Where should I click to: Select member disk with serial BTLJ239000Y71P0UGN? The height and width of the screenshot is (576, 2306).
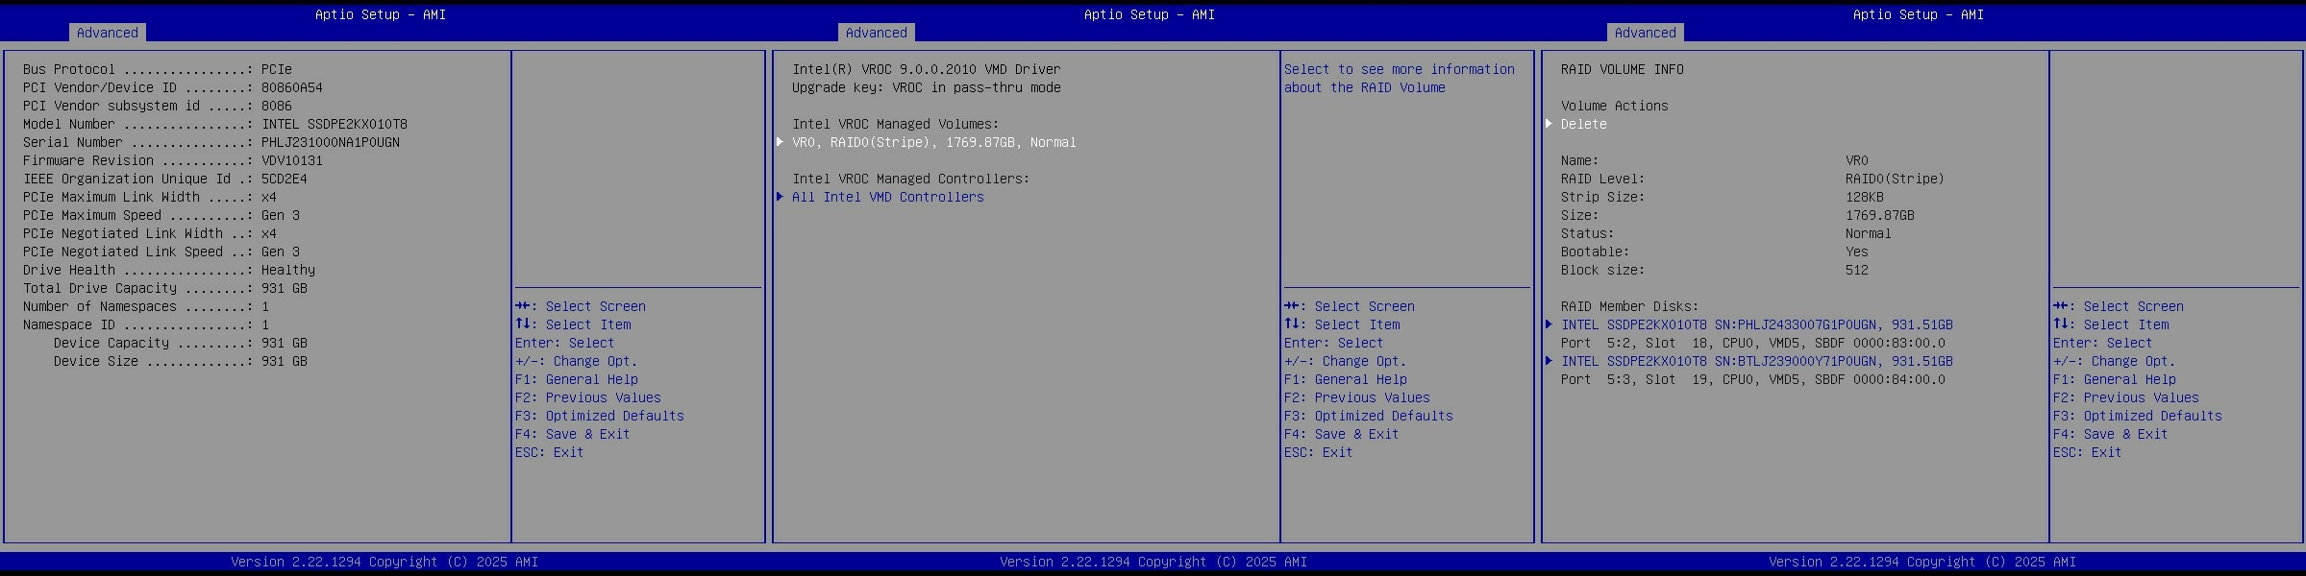[1756, 361]
